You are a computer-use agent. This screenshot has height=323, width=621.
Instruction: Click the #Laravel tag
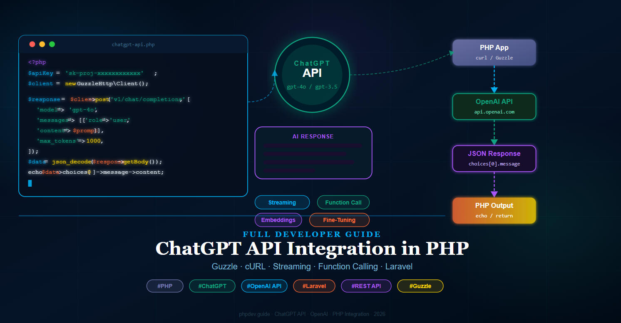314,286
